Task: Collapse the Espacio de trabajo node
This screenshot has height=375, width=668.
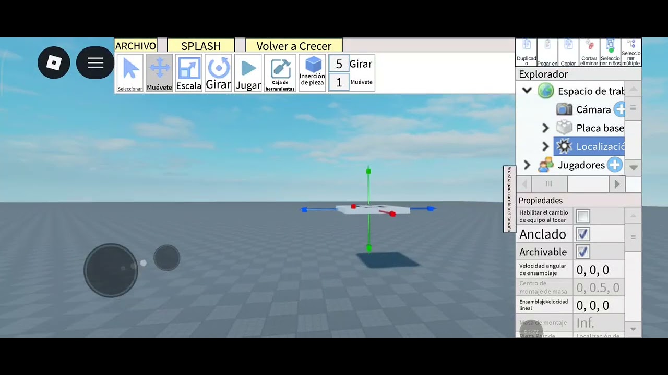Action: click(527, 91)
